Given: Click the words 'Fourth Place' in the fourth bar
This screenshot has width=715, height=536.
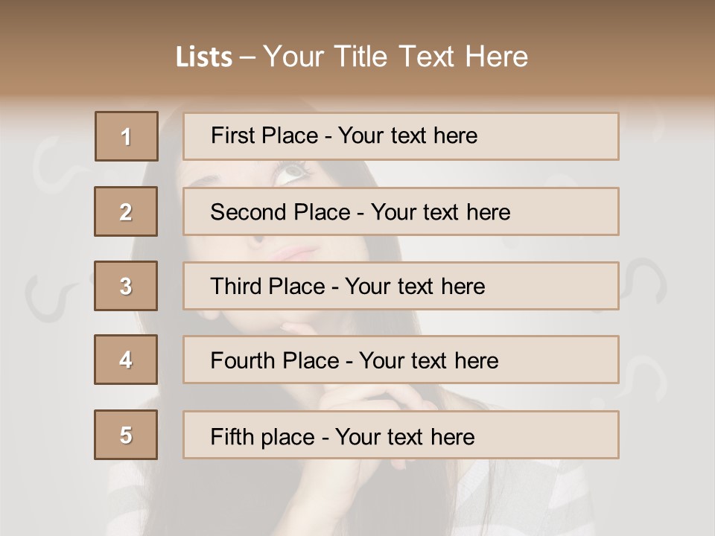Looking at the screenshot, I should pos(275,360).
